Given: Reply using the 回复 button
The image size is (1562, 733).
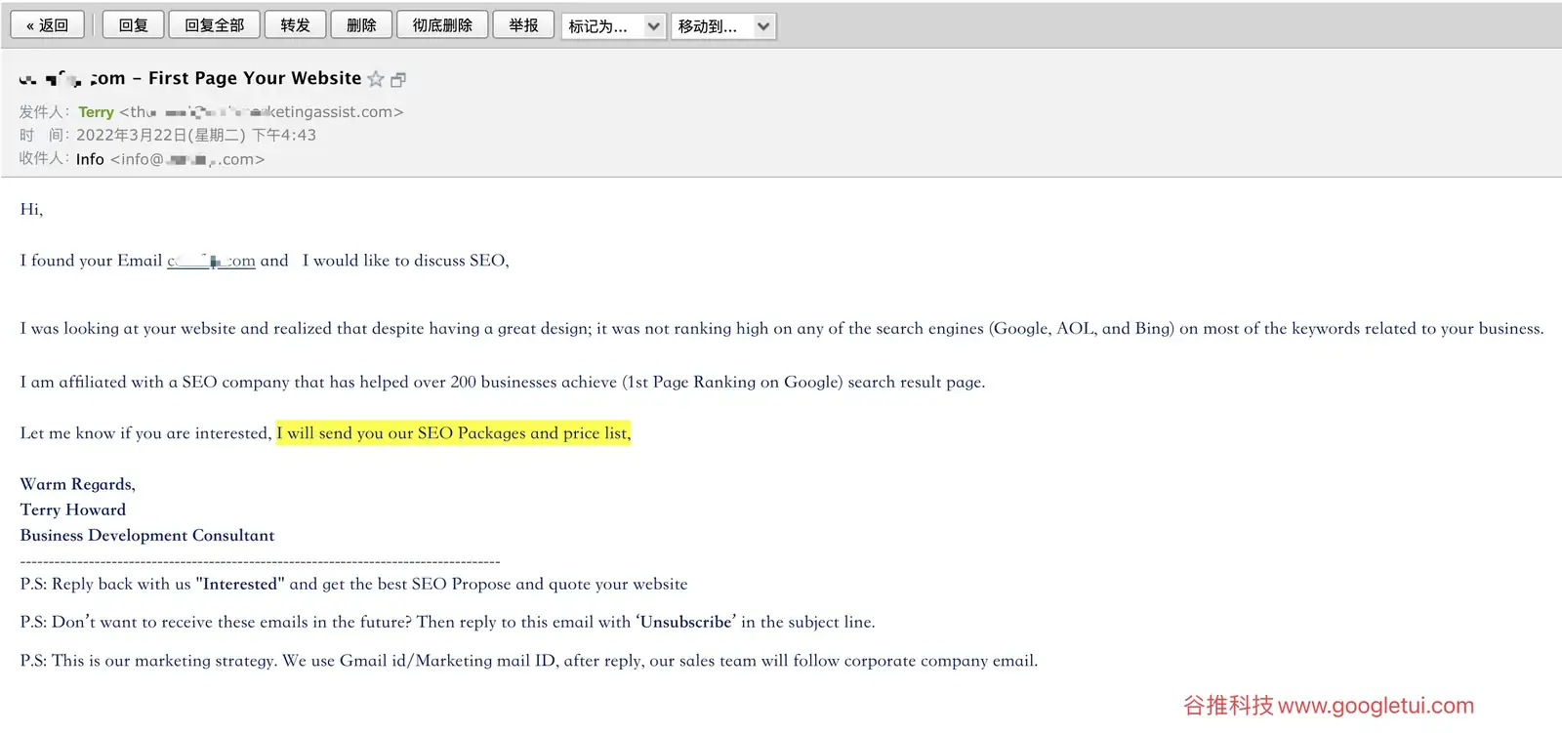Looking at the screenshot, I should coord(133,25).
